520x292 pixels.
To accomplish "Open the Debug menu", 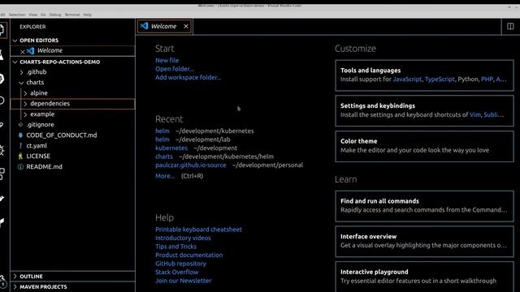I will pos(55,15).
